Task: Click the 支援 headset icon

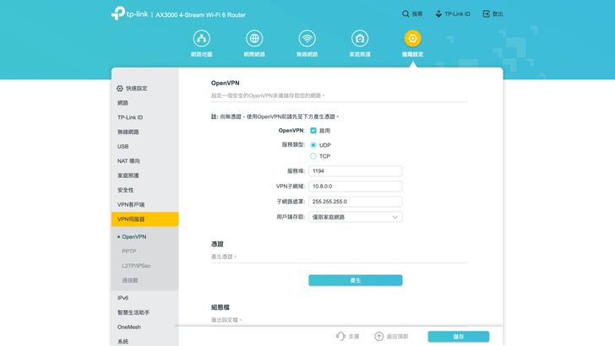Action: click(340, 336)
